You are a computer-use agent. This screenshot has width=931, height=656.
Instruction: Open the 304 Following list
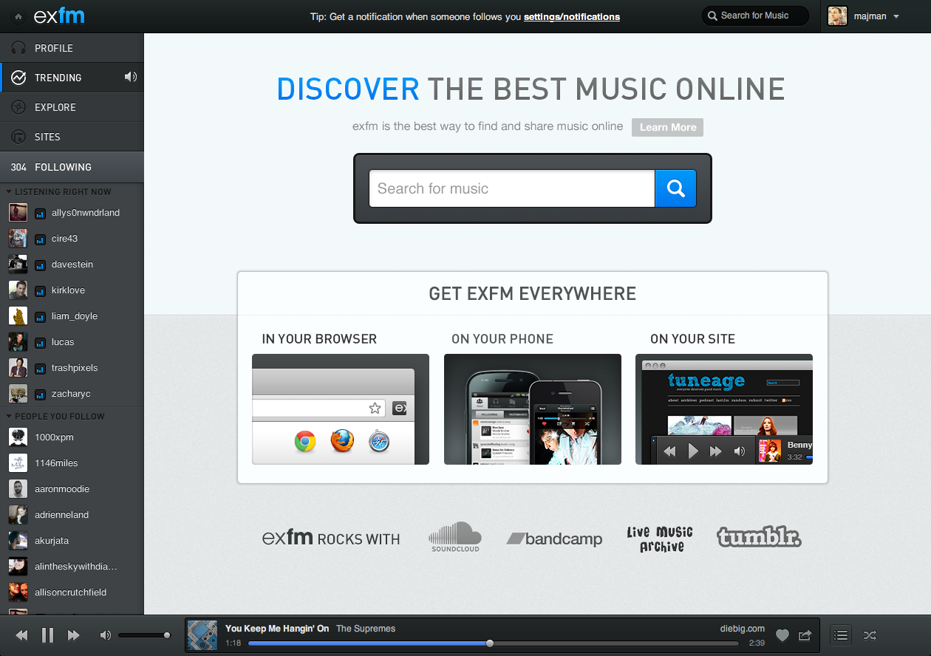[72, 168]
